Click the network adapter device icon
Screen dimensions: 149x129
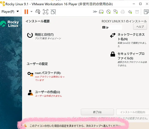[x=116, y=12]
